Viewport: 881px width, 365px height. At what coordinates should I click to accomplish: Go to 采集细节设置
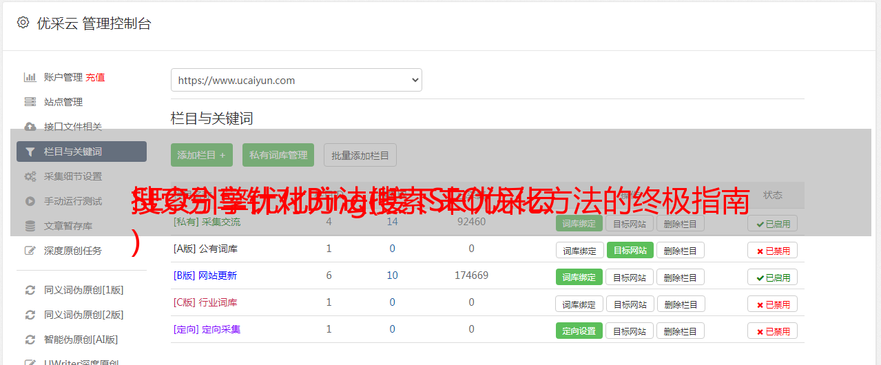(73, 176)
